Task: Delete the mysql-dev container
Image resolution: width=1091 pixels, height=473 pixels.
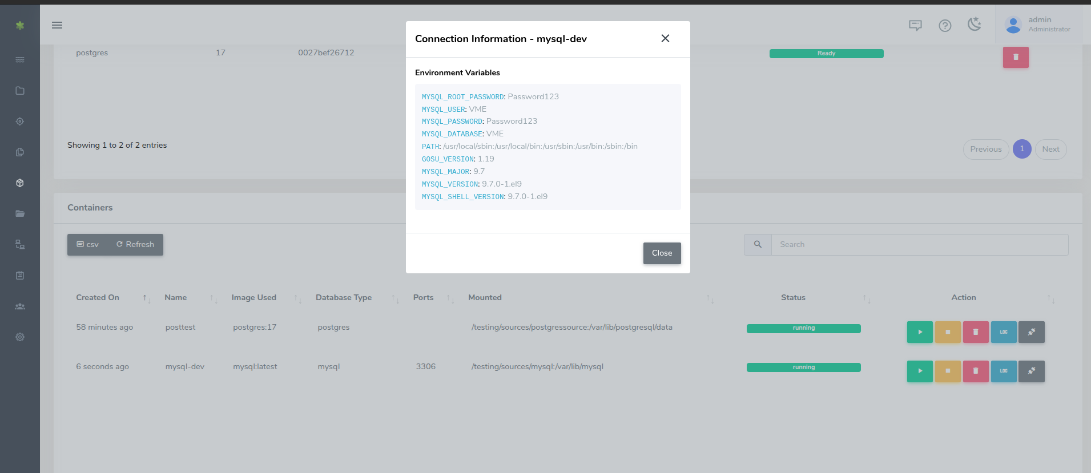Action: pos(976,371)
